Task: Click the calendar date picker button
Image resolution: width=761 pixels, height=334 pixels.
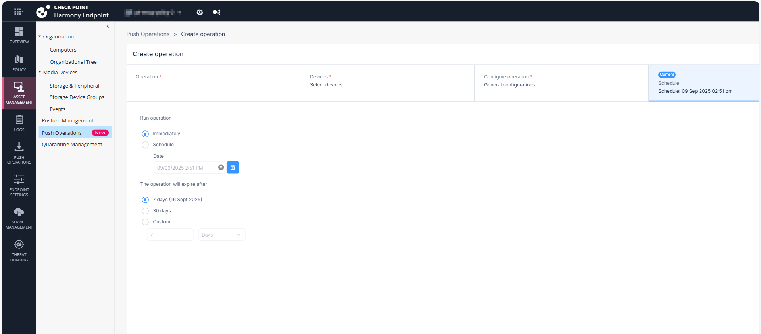Action: [233, 168]
